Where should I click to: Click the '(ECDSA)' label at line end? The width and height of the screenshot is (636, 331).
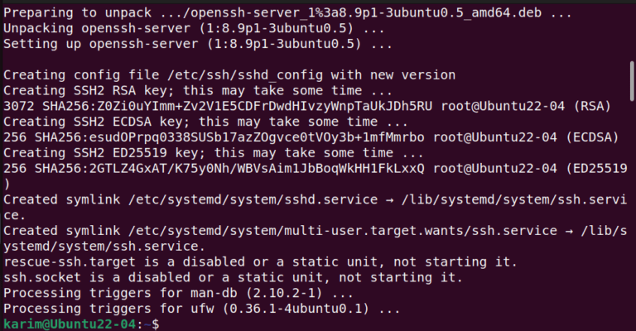(x=592, y=137)
